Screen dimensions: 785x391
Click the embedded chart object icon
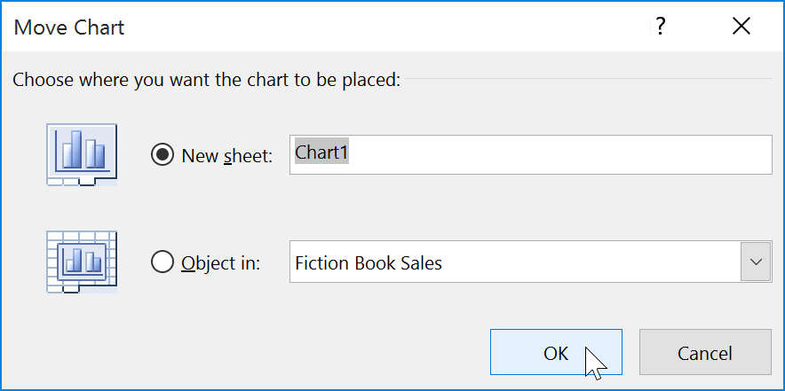(82, 262)
